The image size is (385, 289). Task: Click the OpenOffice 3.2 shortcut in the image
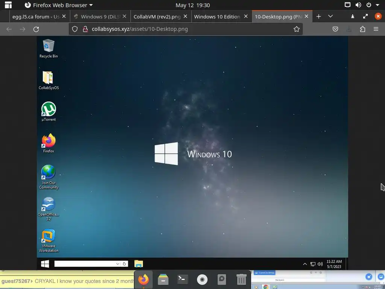click(x=49, y=209)
